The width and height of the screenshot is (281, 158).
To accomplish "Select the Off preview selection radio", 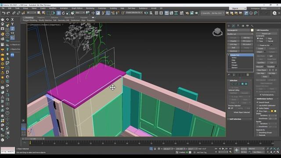I will [229, 108].
